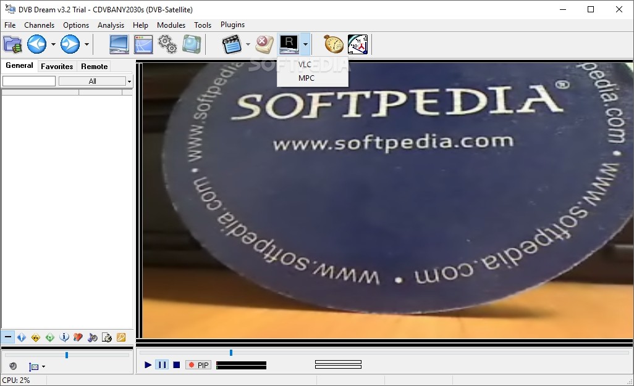Click the clapperboard recording icon
The height and width of the screenshot is (386, 634).
(232, 44)
